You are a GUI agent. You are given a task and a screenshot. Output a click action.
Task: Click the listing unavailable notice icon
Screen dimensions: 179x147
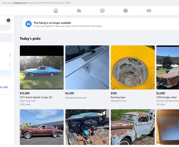29,24
